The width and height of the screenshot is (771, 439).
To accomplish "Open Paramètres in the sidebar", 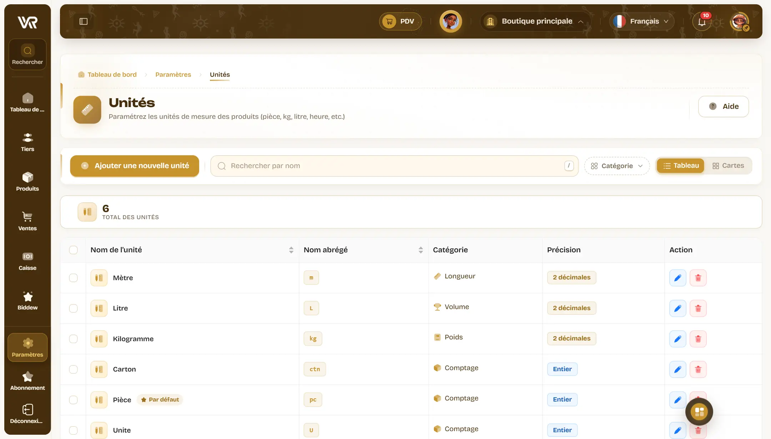I will point(27,347).
